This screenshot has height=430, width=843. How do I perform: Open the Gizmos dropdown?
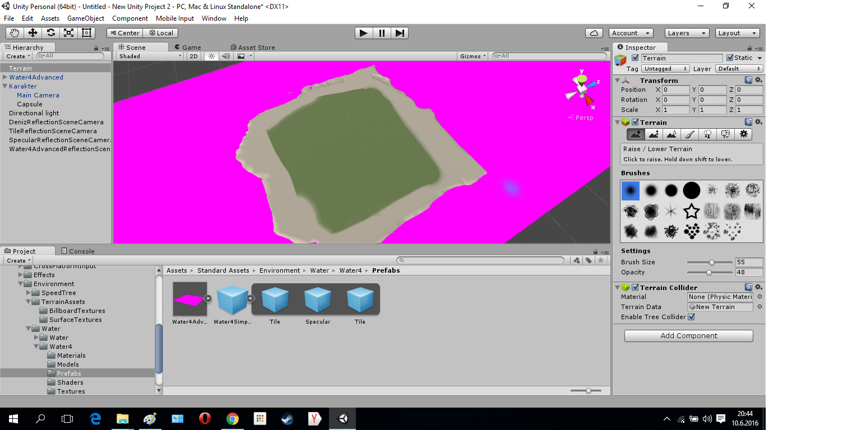pos(473,56)
